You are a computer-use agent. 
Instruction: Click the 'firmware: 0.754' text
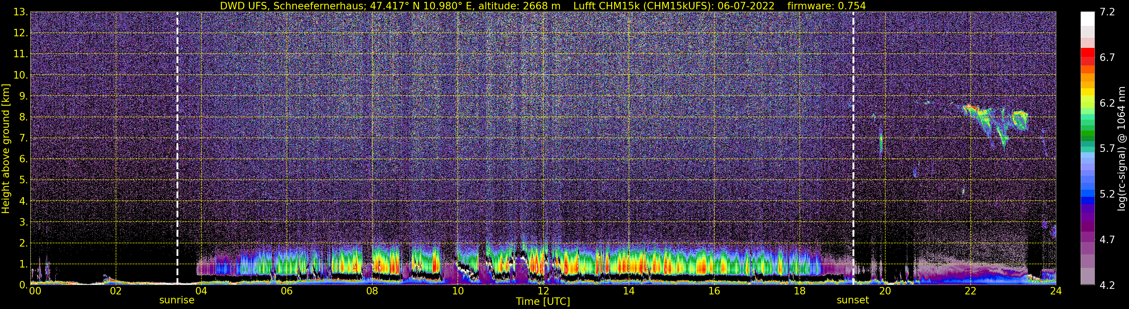(x=827, y=6)
